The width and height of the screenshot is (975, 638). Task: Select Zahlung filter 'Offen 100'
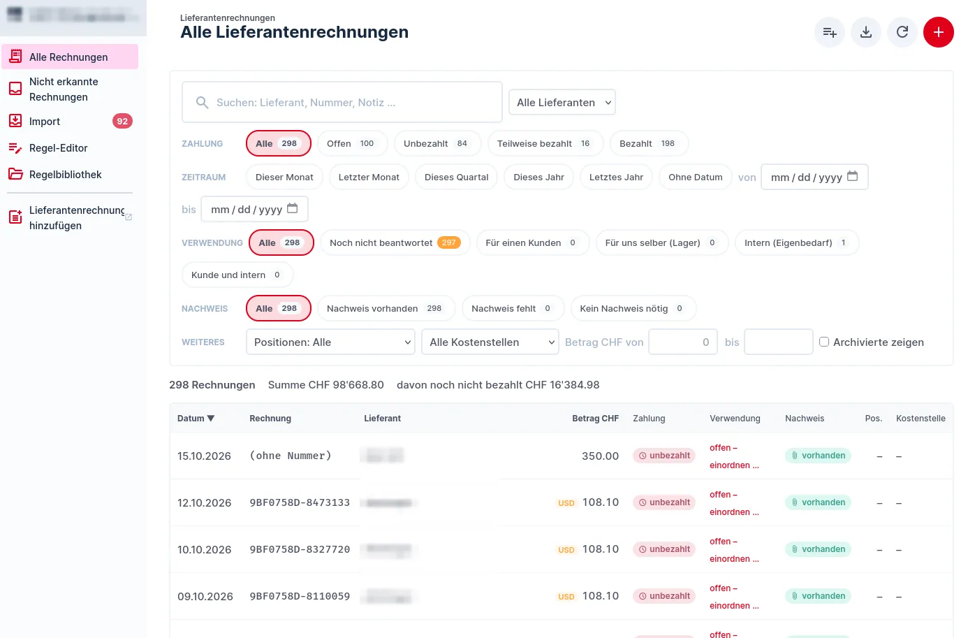tap(352, 143)
